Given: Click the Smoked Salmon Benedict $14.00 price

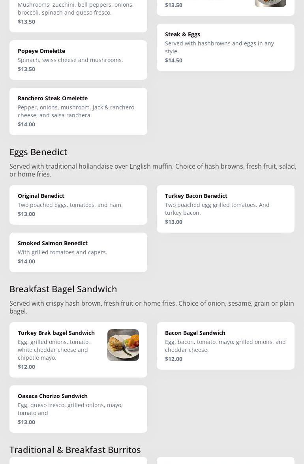Looking at the screenshot, I should [x=26, y=261].
